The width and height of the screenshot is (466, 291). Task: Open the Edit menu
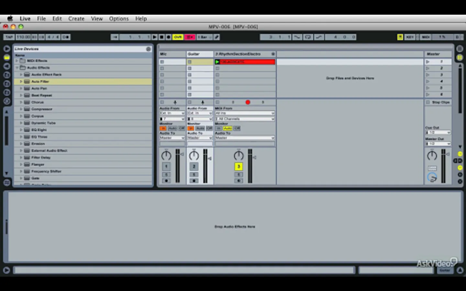57,19
